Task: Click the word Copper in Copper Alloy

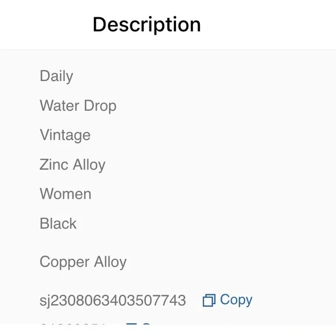Action: 64,262
